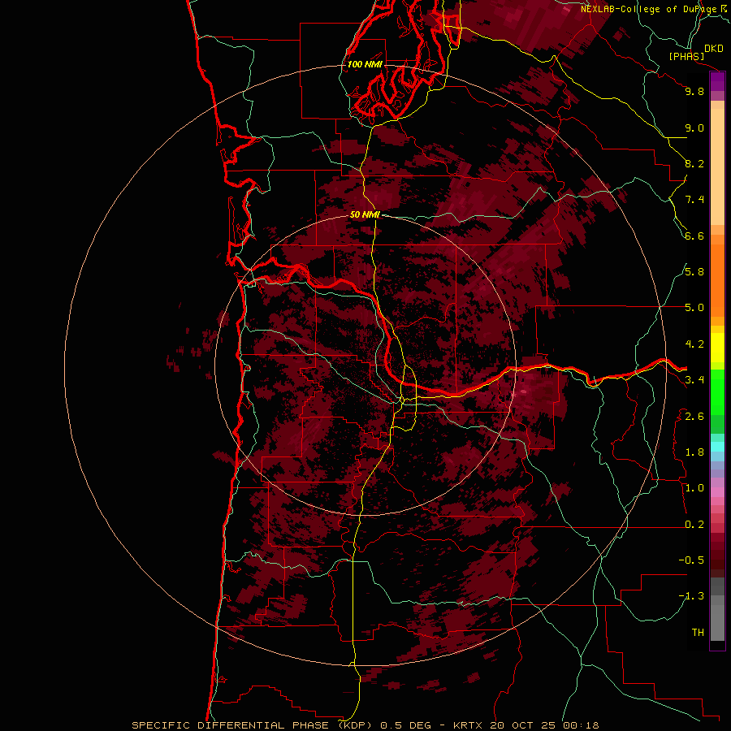
Task: Click the NEXLAB-College of DuPage credit text
Action: 649,9
